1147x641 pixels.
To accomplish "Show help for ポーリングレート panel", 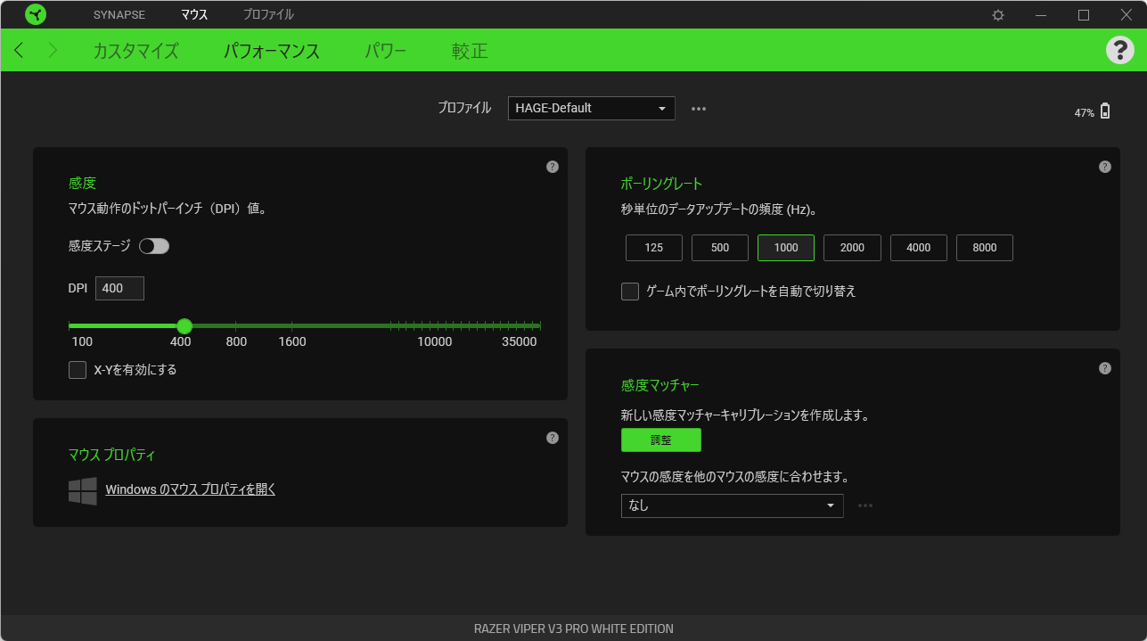I will pyautogui.click(x=1105, y=167).
